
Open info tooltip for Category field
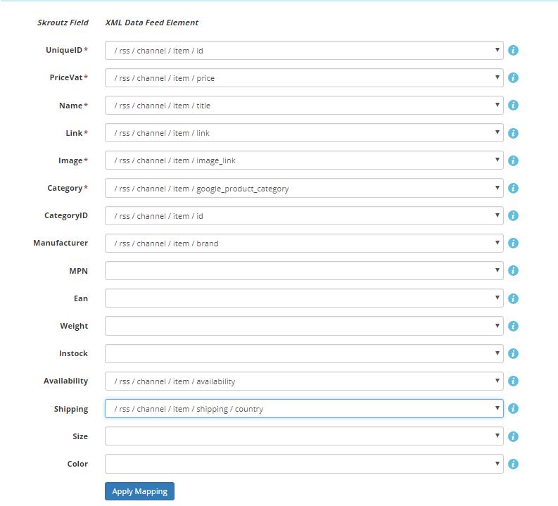click(x=513, y=188)
